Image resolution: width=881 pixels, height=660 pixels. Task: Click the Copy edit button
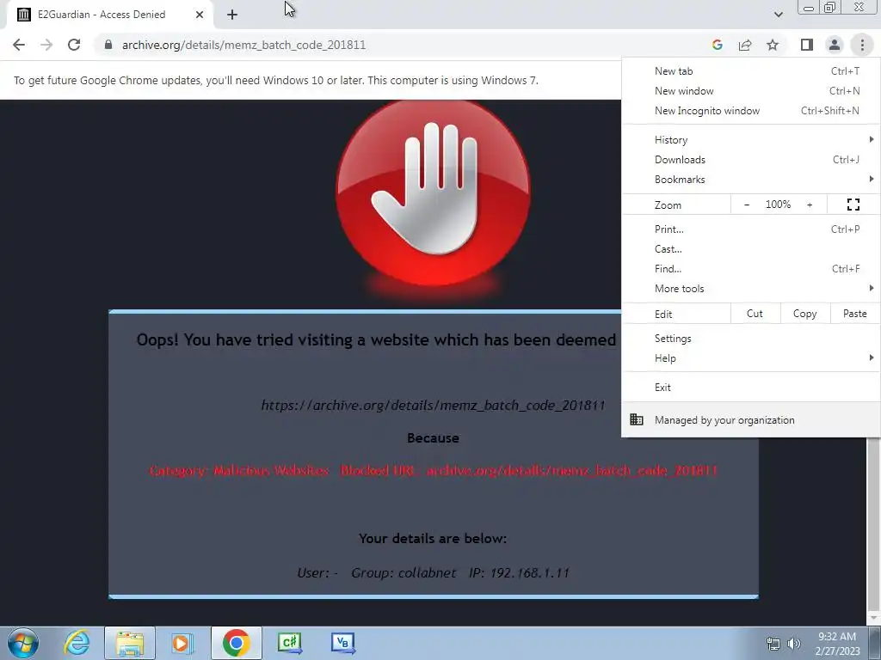point(804,314)
